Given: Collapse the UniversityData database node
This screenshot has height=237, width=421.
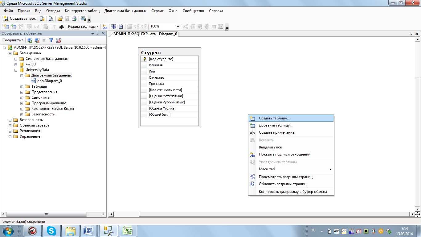Looking at the screenshot, I should (x=16, y=70).
